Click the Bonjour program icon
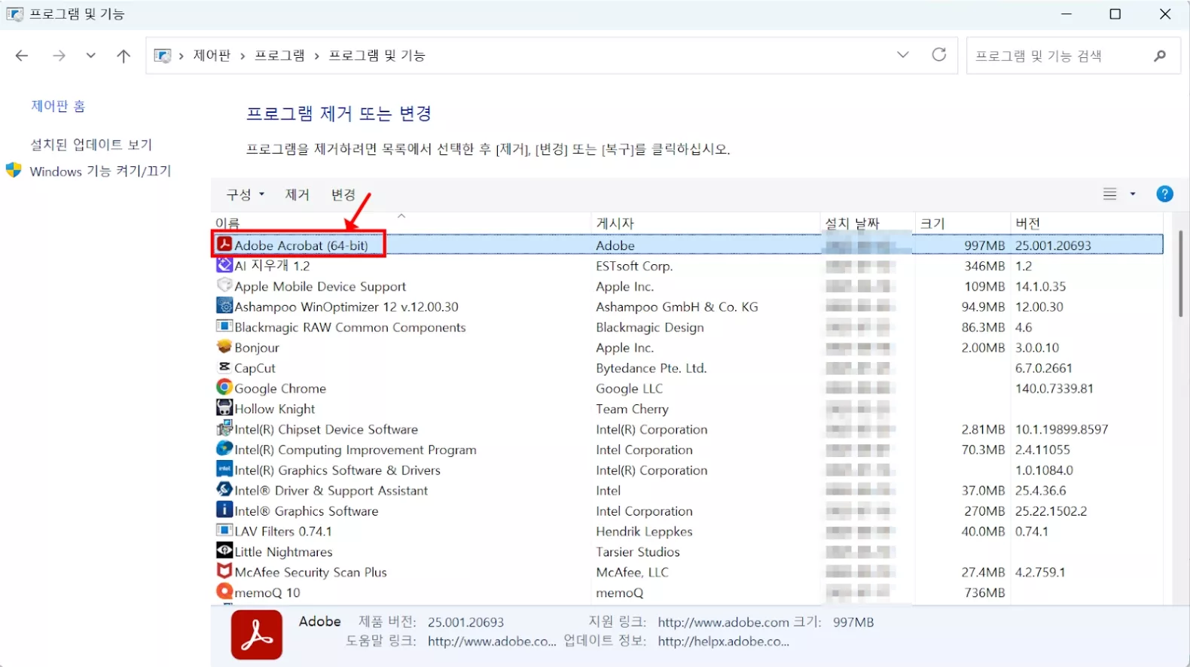The height and width of the screenshot is (667, 1190). point(224,346)
